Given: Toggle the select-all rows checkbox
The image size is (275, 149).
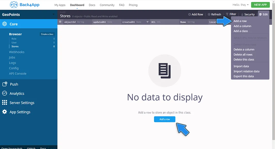Looking at the screenshot, I should point(60,22).
